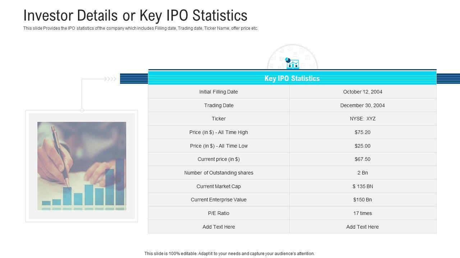The height and width of the screenshot is (258, 460).
Task: Select the $ 135 BN market cap value
Action: [x=363, y=186]
